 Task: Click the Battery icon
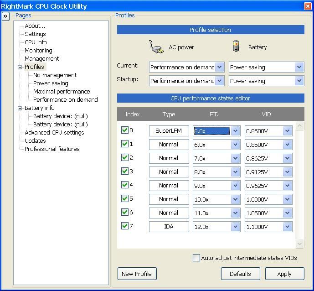click(x=236, y=47)
